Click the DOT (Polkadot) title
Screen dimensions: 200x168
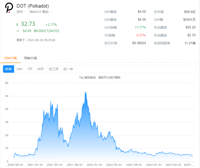coord(33,6)
